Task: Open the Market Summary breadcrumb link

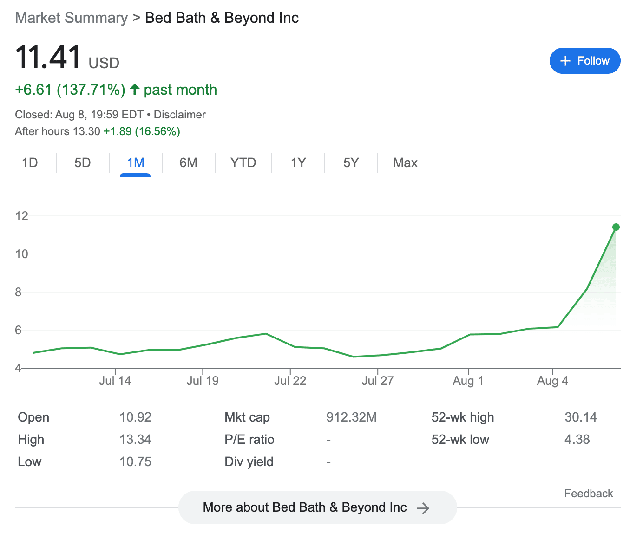Action: click(71, 18)
